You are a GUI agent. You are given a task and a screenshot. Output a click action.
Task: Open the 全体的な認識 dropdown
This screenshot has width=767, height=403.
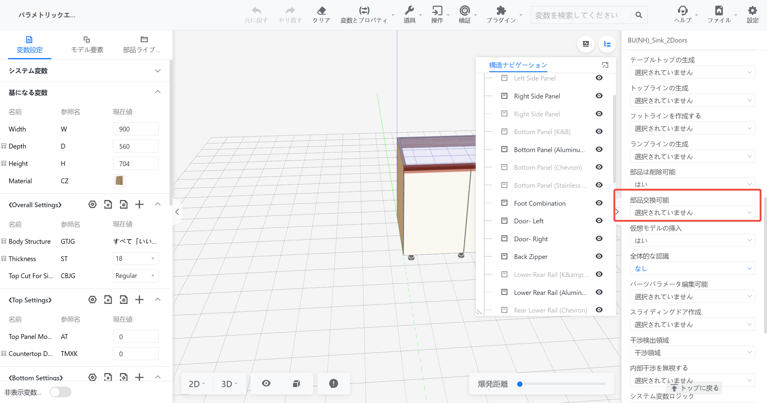pos(692,269)
